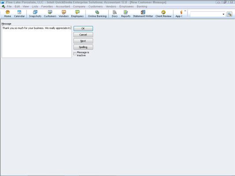Launch Online Banking from the toolbar
The width and height of the screenshot is (235, 176).
click(x=97, y=14)
